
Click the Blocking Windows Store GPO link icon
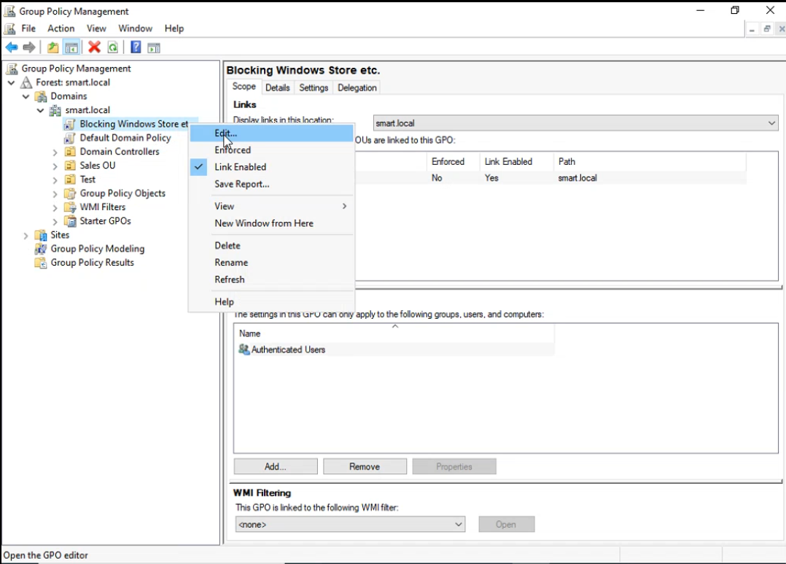click(70, 124)
